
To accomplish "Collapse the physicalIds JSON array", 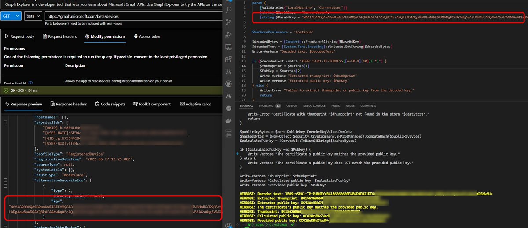I will (5, 122).
